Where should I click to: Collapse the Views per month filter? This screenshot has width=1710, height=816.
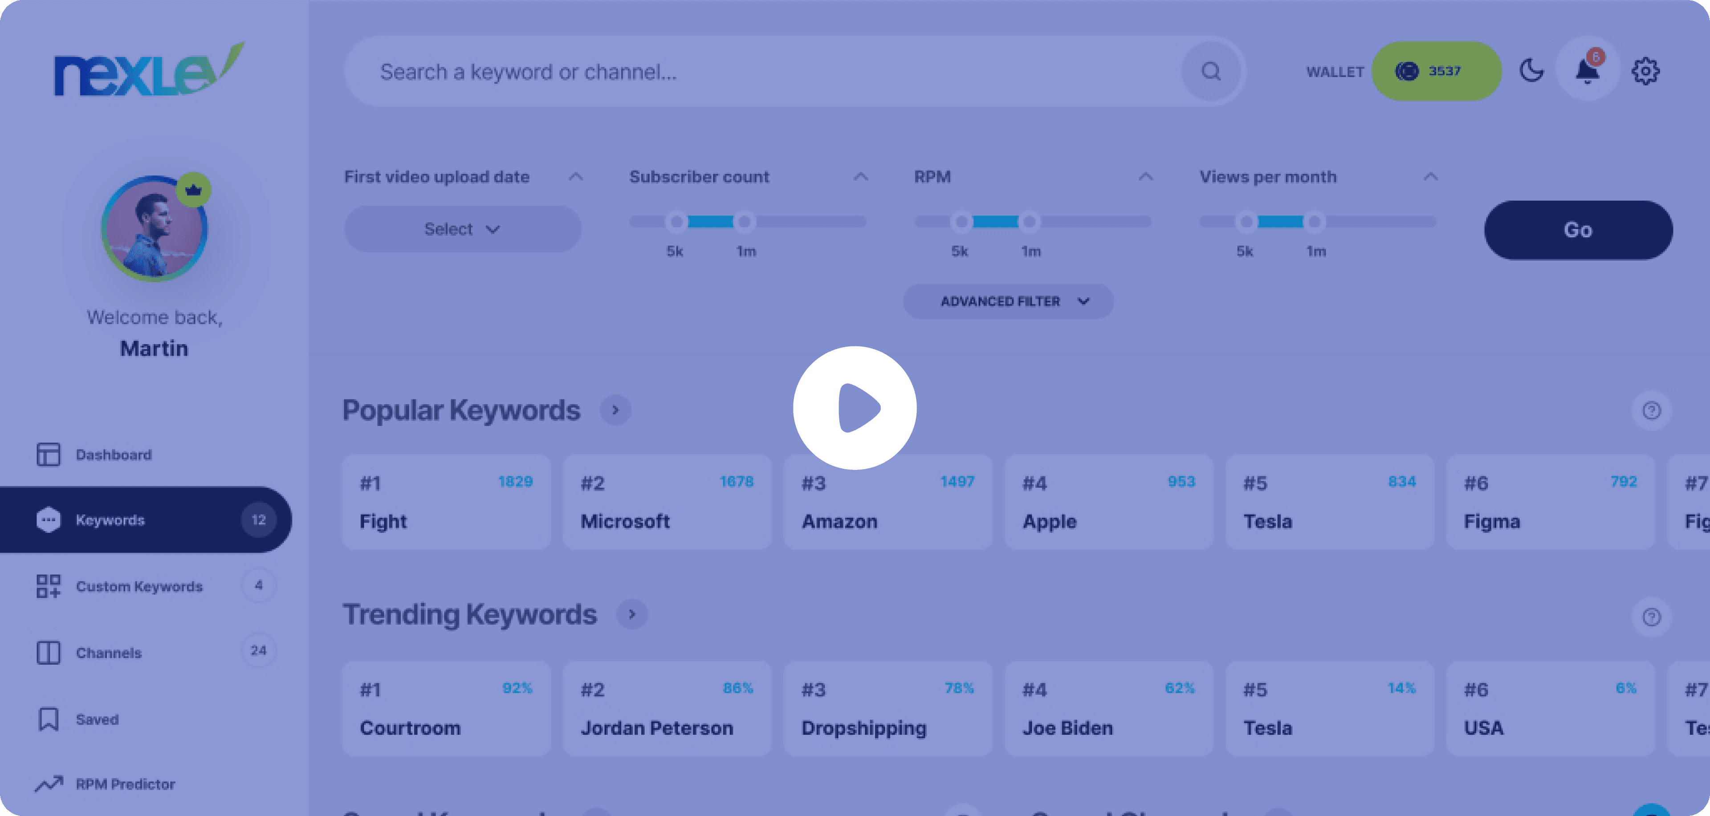coord(1430,176)
